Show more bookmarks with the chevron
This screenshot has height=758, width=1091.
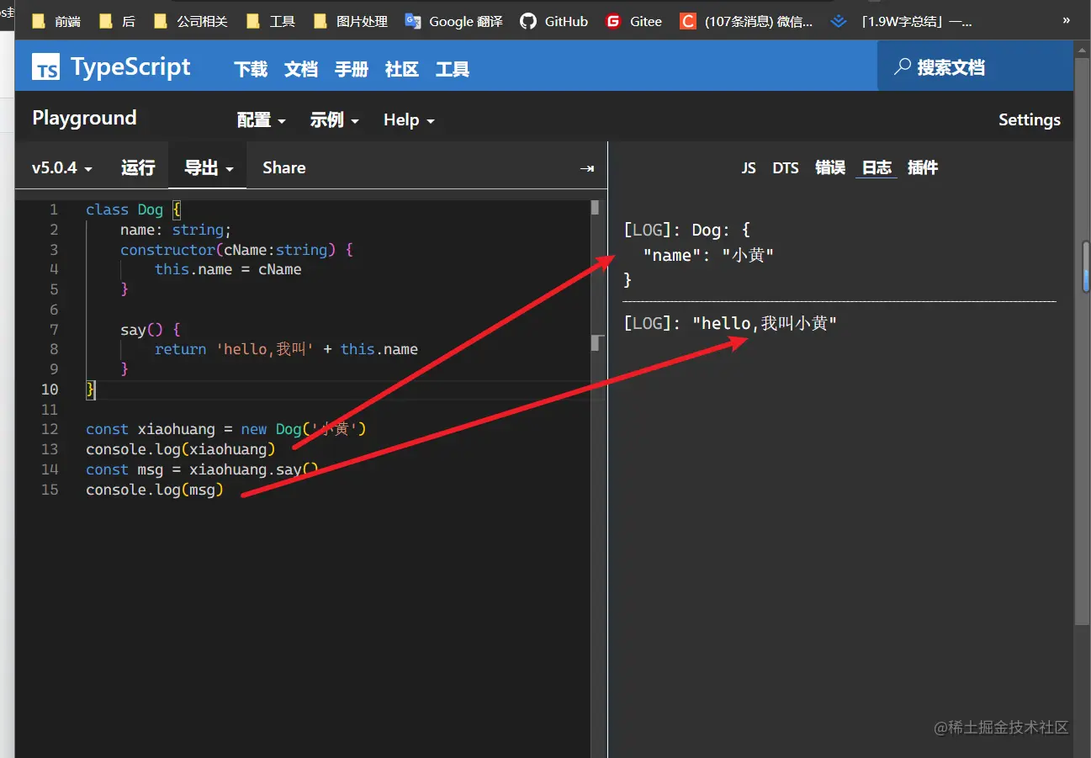pyautogui.click(x=1066, y=20)
